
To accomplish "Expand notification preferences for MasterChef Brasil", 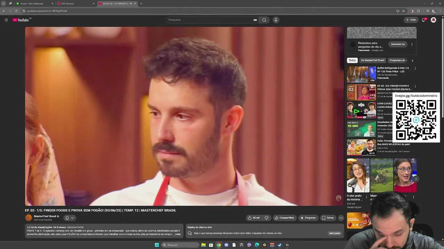I will click(x=70, y=218).
